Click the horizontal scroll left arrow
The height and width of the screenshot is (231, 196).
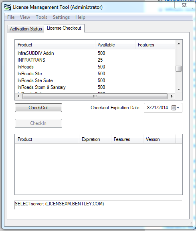pyautogui.click(x=18, y=96)
